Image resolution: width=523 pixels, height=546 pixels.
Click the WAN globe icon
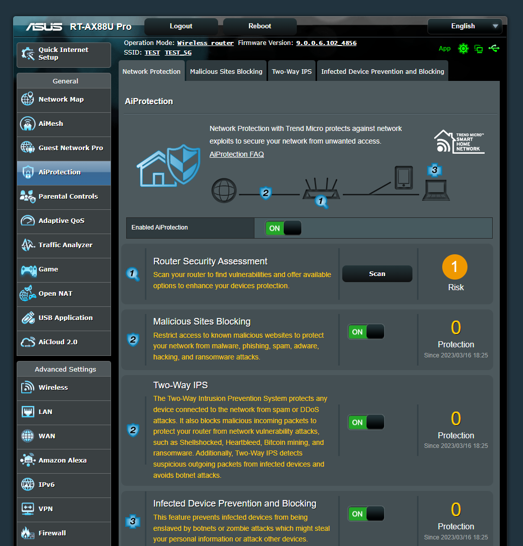click(27, 436)
